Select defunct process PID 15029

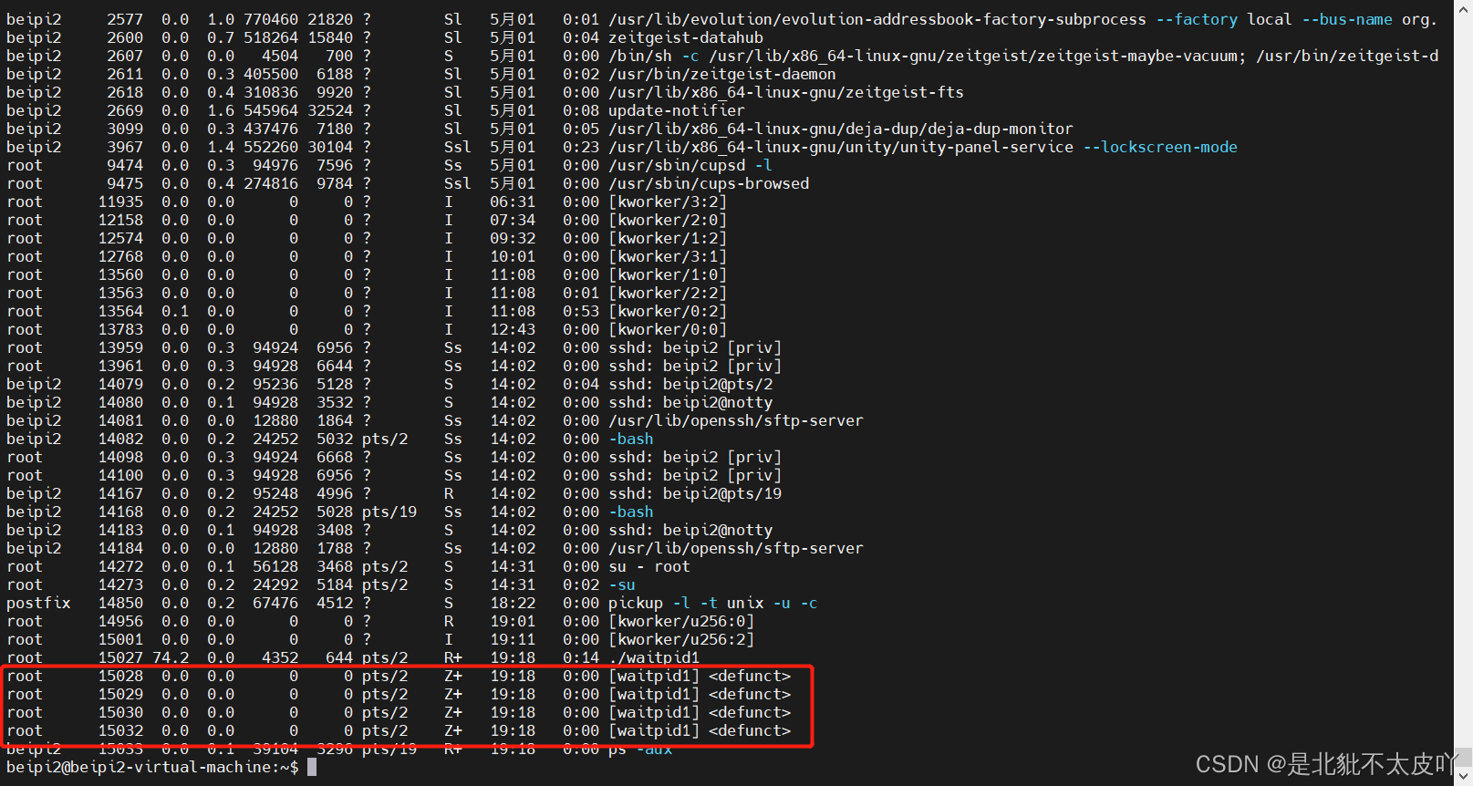point(120,694)
